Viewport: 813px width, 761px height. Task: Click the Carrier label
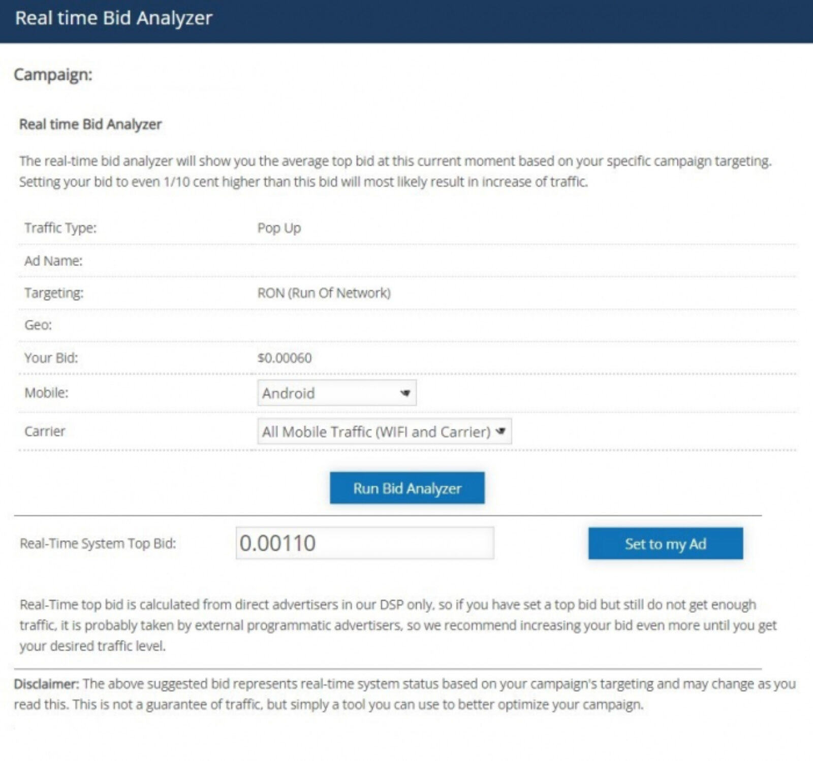coord(45,432)
